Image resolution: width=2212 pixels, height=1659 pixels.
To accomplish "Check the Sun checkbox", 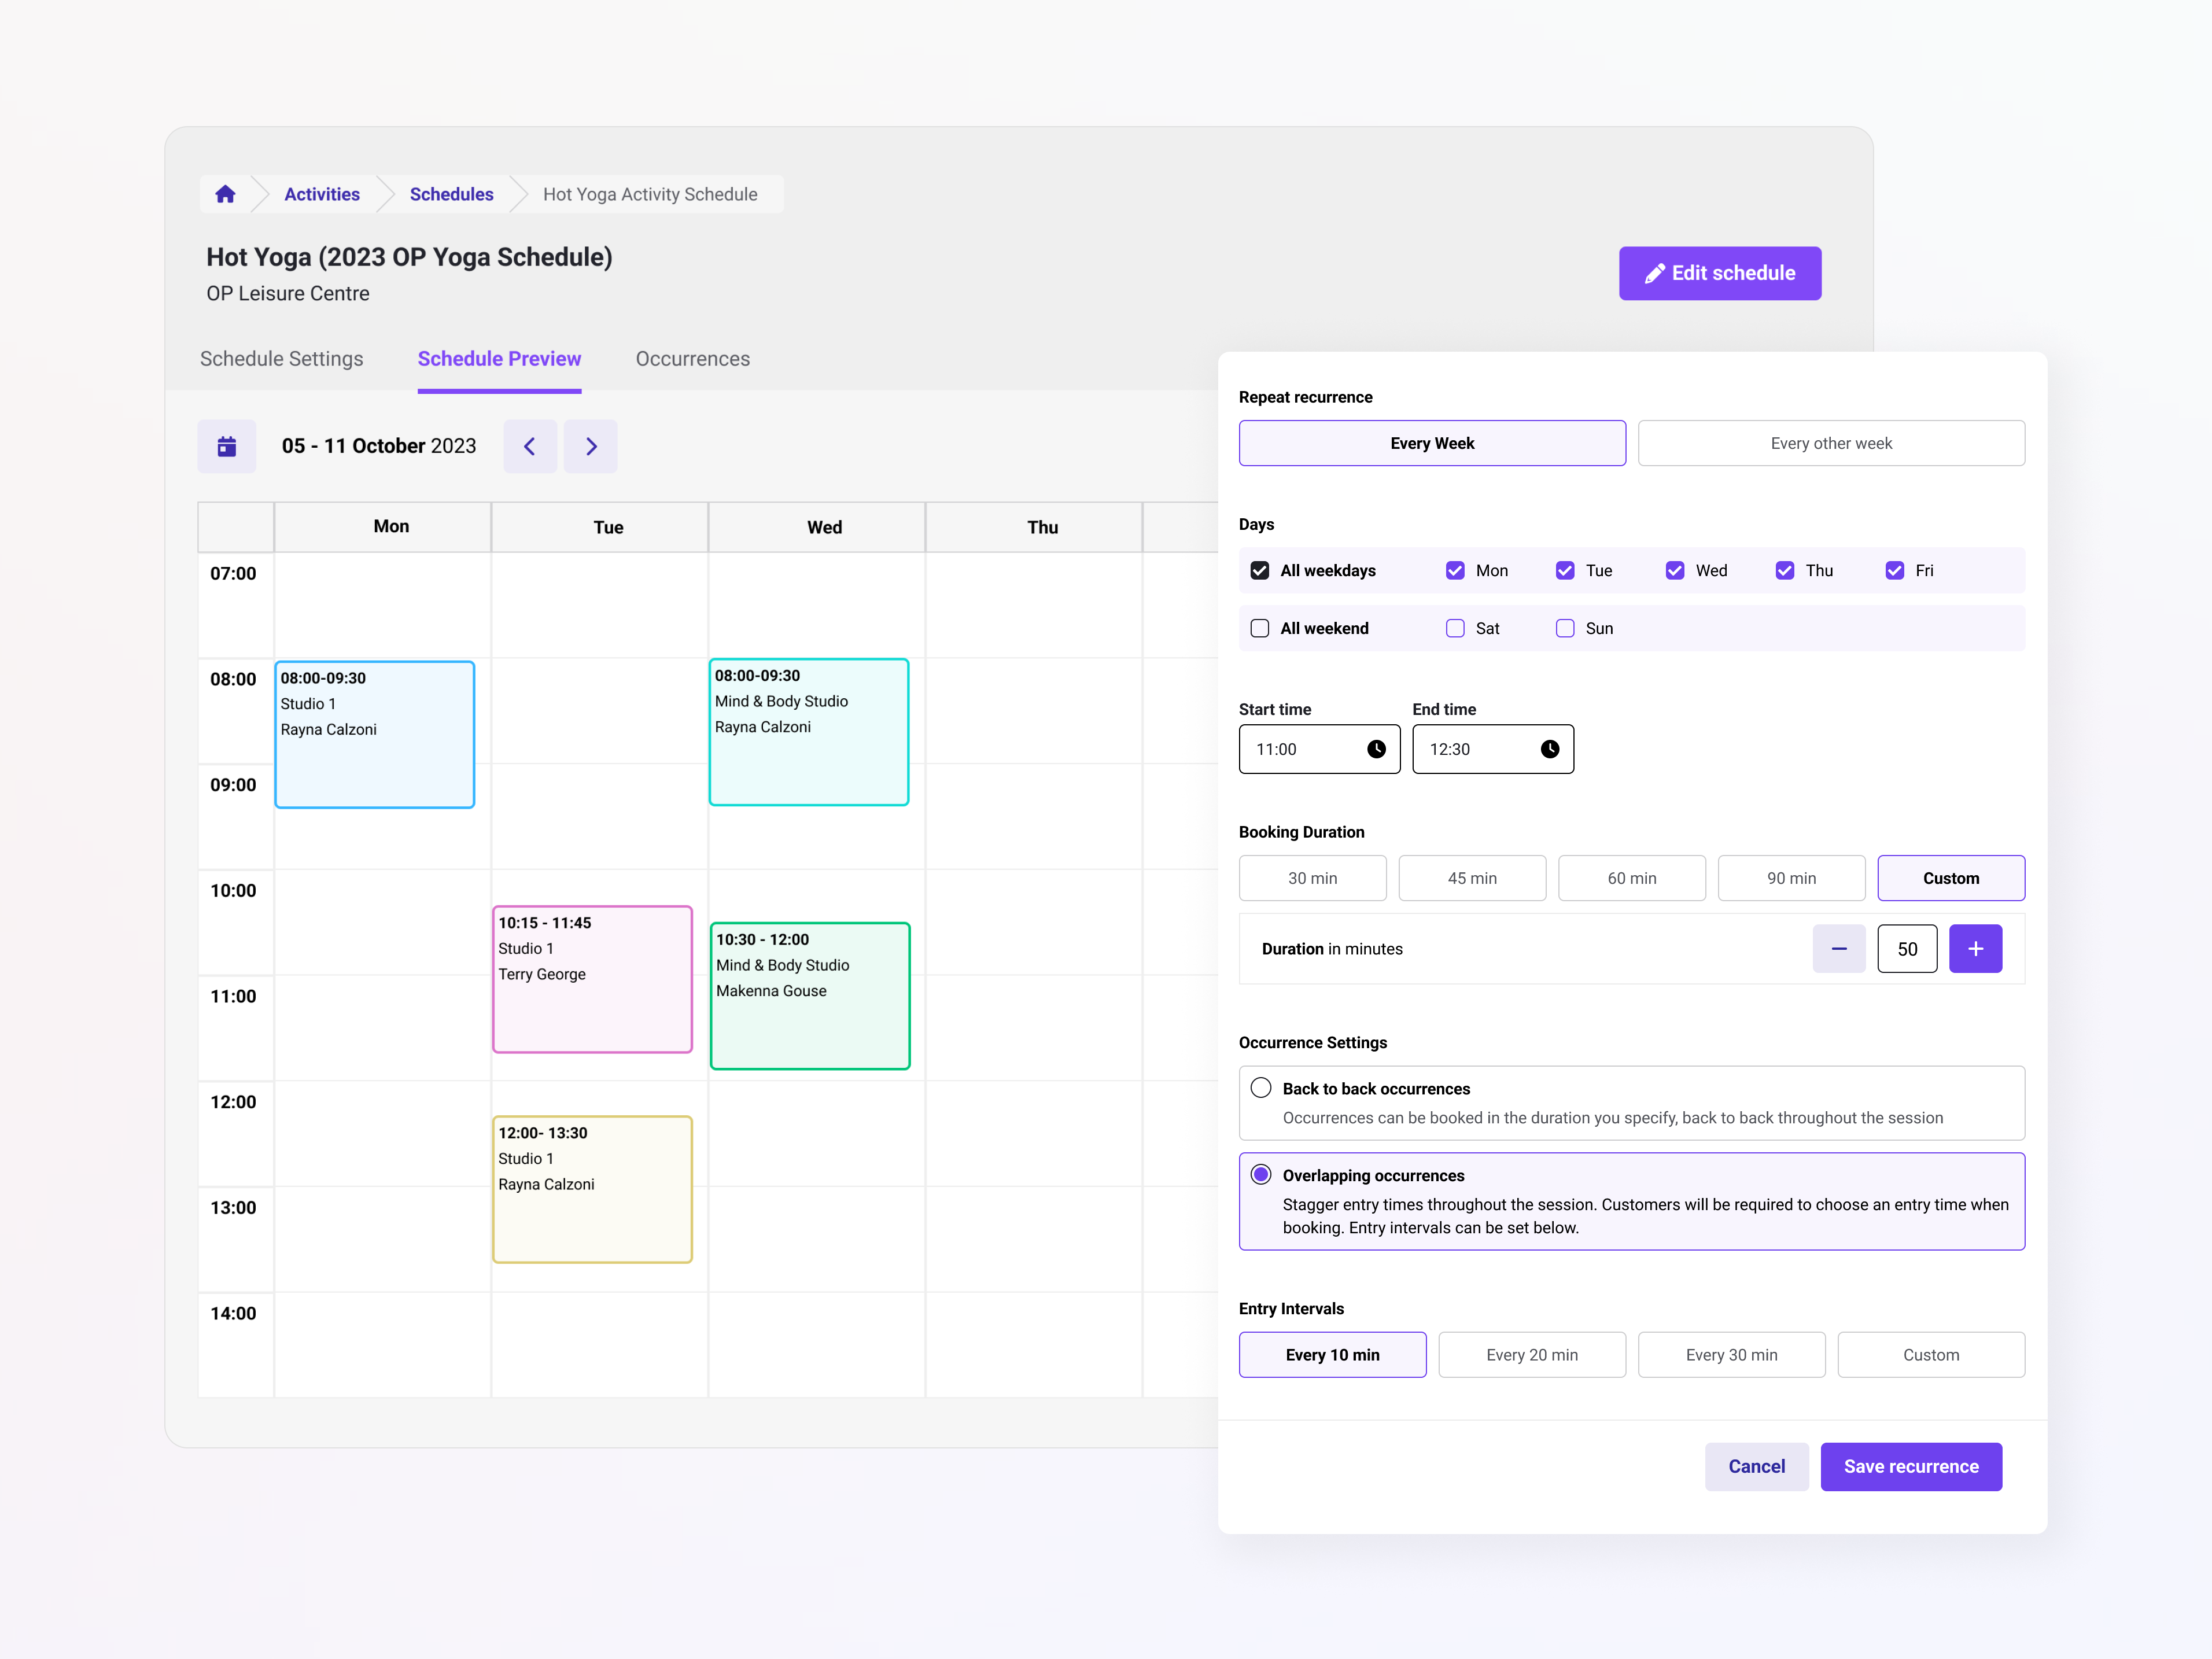I will pos(1565,628).
